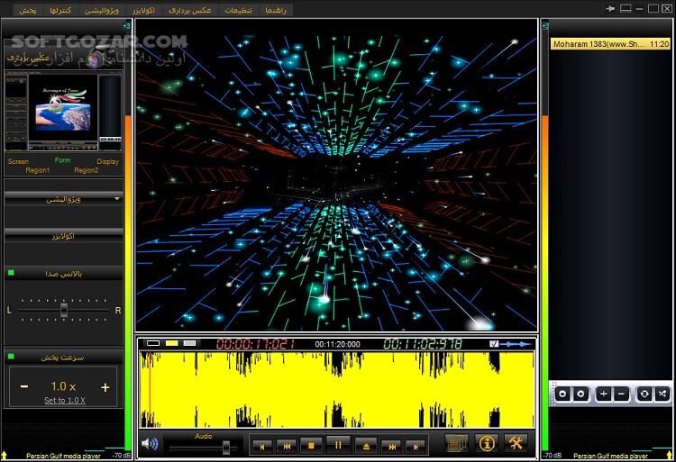Click the repeat playlist icon
The width and height of the screenshot is (676, 462).
644,394
